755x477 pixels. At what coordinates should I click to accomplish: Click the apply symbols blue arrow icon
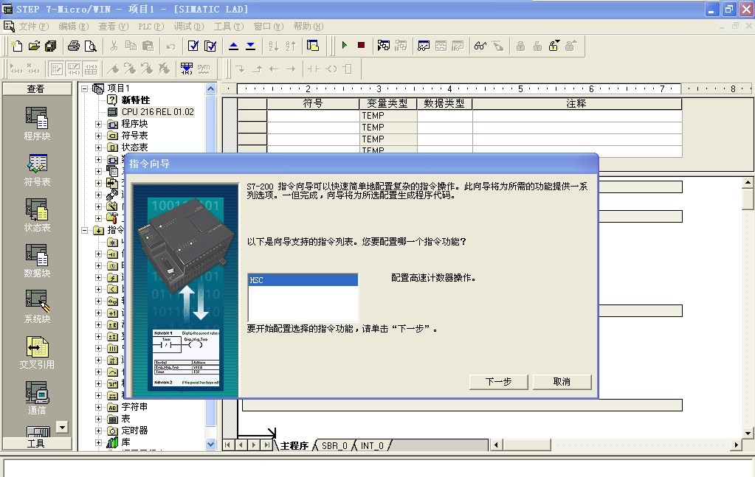[x=187, y=69]
